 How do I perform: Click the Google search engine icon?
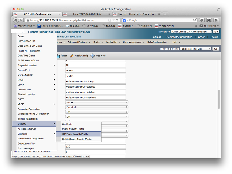[x=124, y=20]
